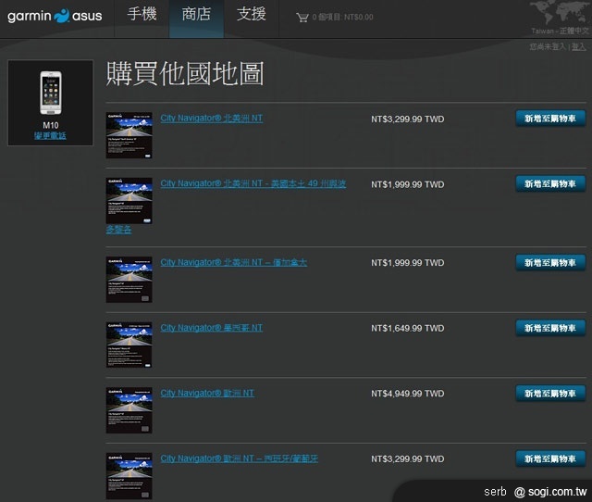This screenshot has height=502, width=592.
Task: Click the 多黎各 link below the thumbnail
Action: (118, 230)
